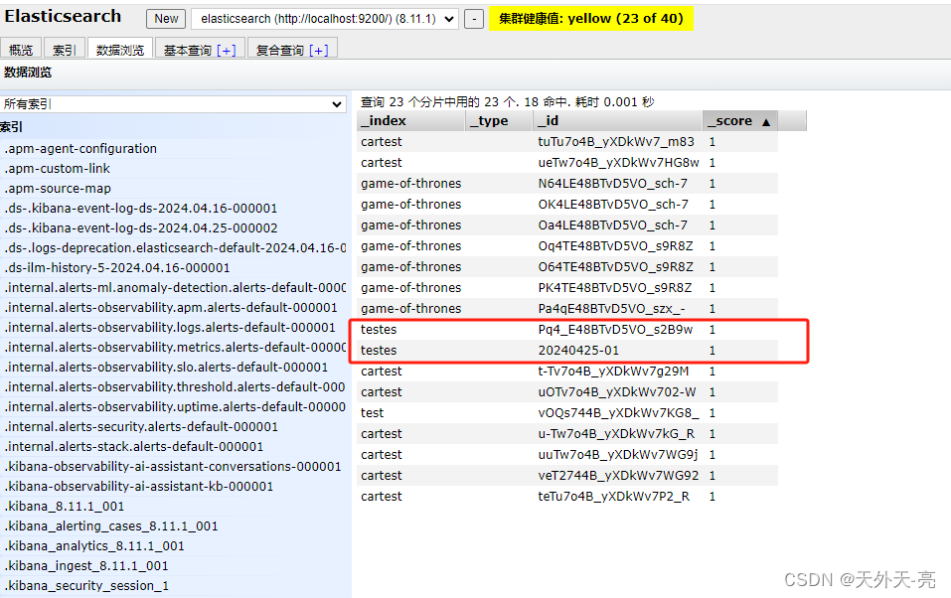951x598 pixels.
Task: Open the 基本查询 tab
Action: tap(188, 50)
